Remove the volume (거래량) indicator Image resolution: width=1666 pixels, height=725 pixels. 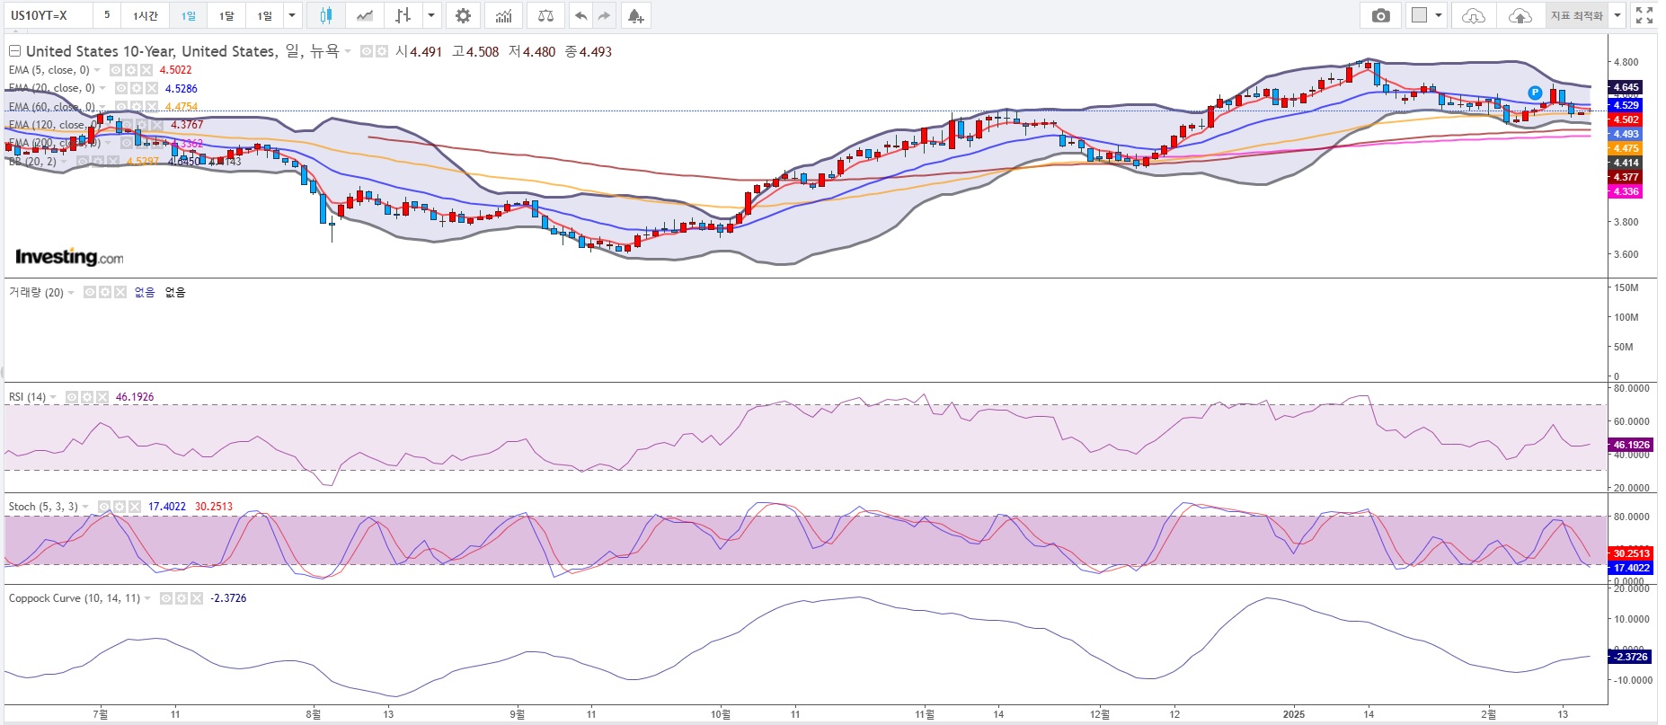[120, 293]
